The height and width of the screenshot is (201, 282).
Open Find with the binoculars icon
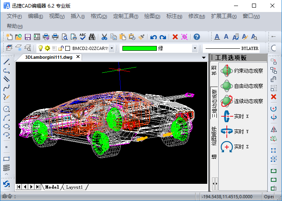click(x=92, y=37)
